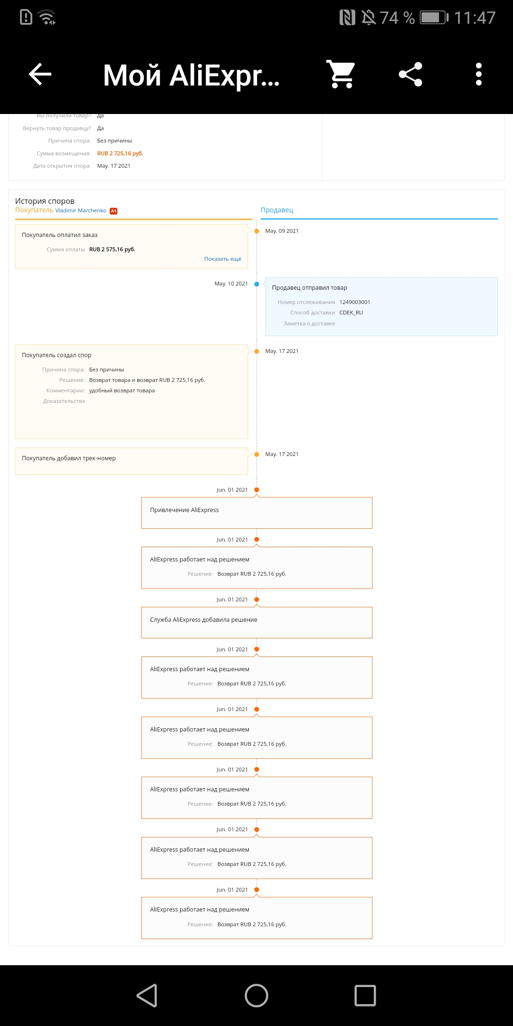The image size is (513, 1026).
Task: Open the Покупатель добавил трек-номер entry
Action: tap(132, 461)
